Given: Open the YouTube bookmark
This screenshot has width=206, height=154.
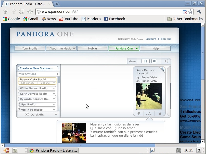Looking at the screenshot, I should click(x=69, y=19).
